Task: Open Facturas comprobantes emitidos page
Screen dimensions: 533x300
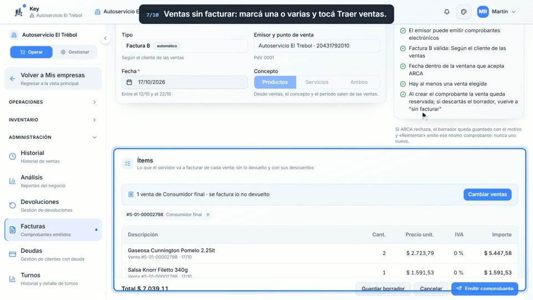Action: click(x=53, y=230)
